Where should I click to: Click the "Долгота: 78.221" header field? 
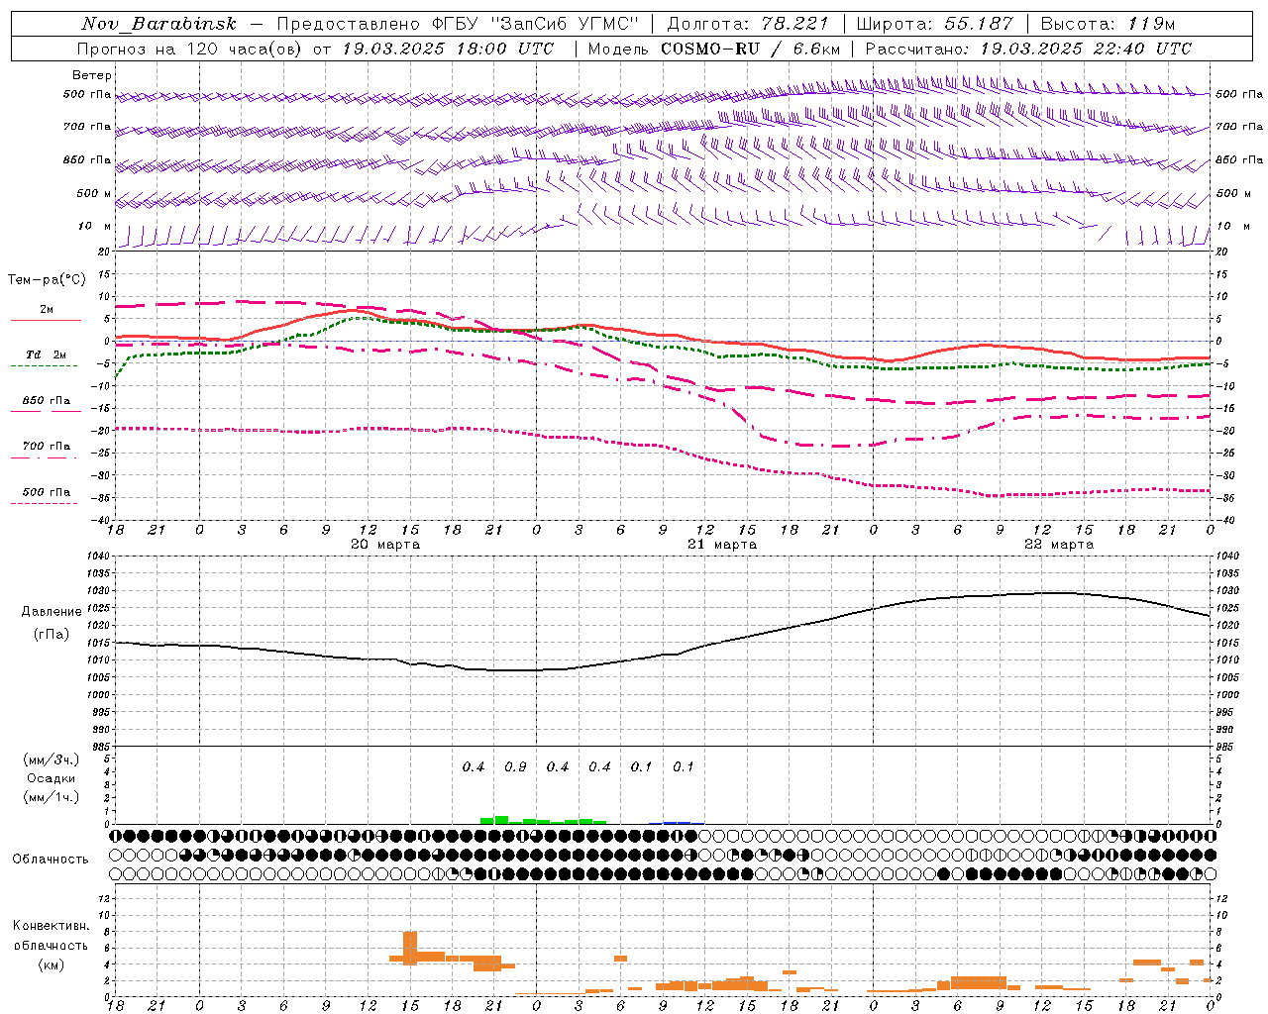(x=748, y=24)
